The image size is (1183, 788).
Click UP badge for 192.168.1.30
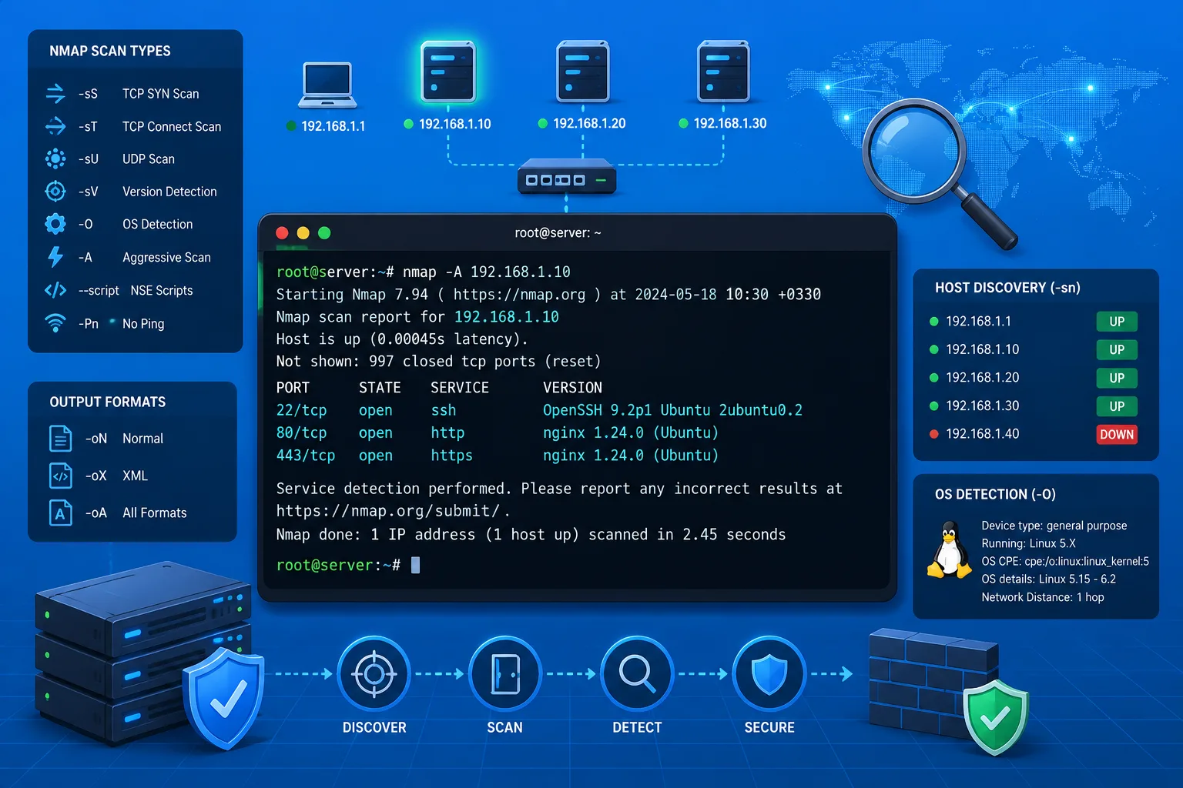[x=1117, y=406]
